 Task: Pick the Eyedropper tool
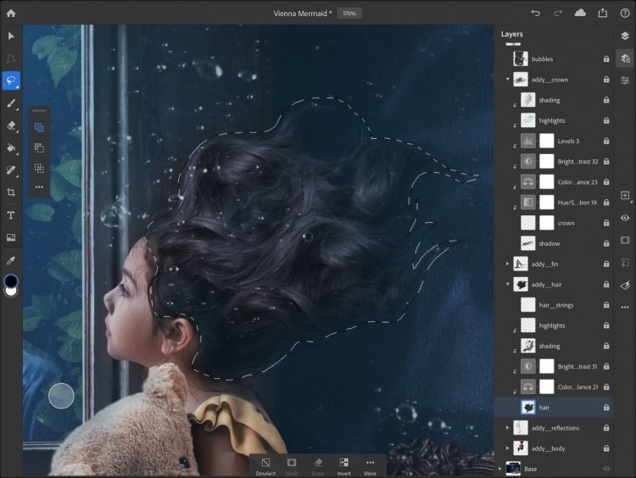point(11,260)
